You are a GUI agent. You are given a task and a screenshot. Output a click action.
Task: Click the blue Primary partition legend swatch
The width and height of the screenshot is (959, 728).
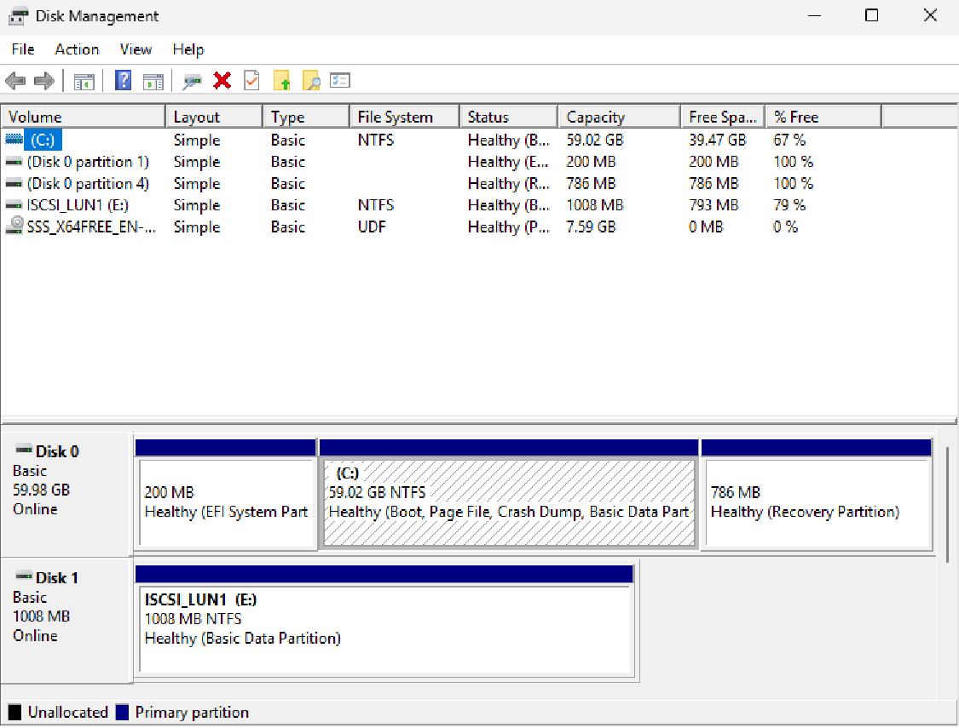pyautogui.click(x=122, y=712)
